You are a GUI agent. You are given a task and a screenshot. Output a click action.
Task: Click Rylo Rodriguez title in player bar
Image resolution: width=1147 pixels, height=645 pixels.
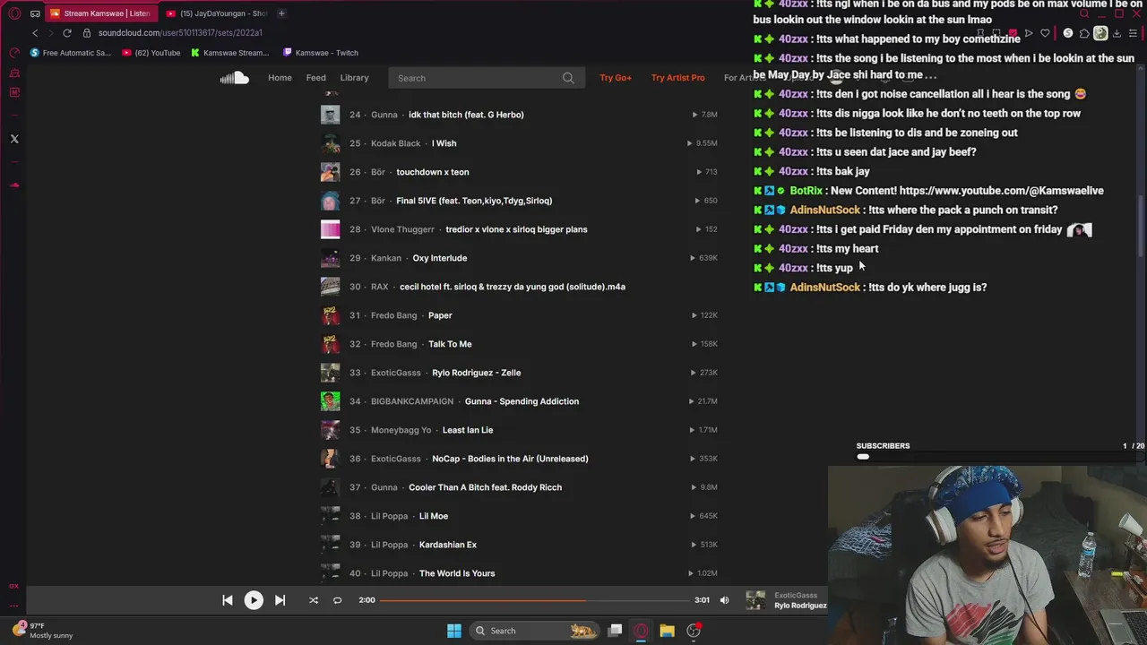[x=800, y=606]
